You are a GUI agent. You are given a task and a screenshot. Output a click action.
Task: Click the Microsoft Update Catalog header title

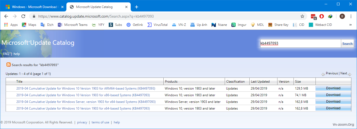(x=38, y=43)
